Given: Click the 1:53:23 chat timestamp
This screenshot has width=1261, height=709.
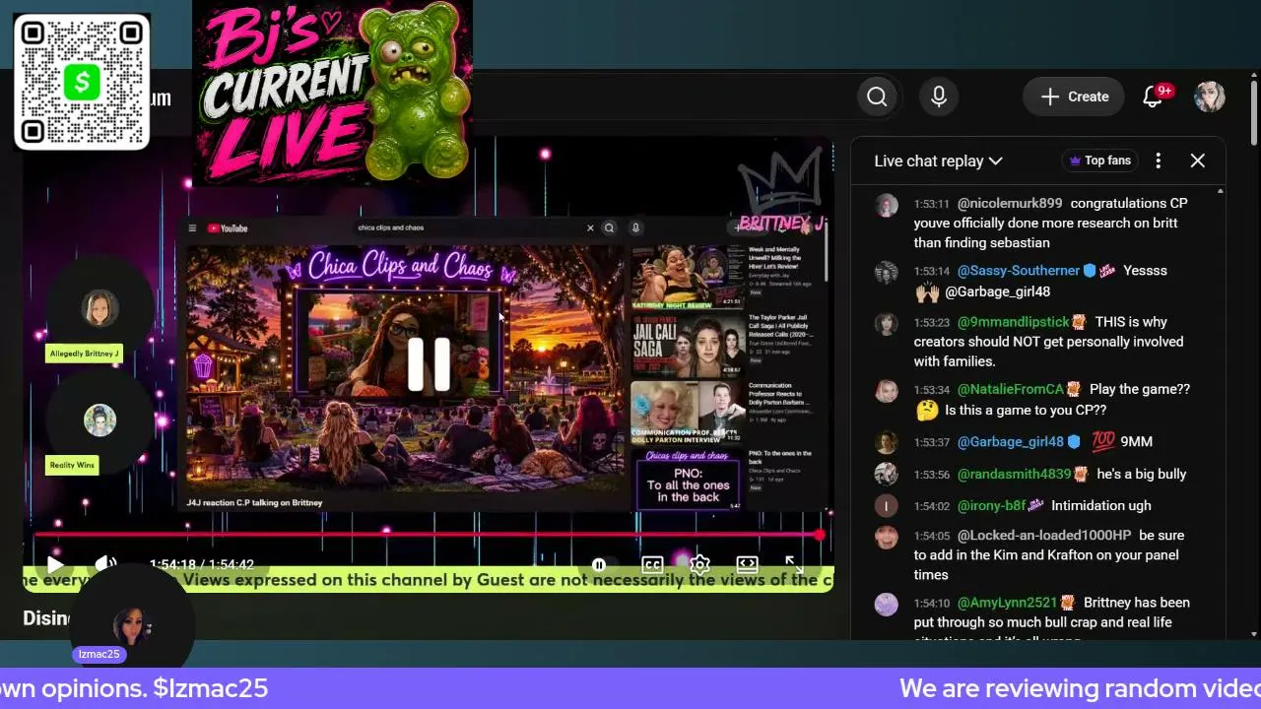Looking at the screenshot, I should pos(931,322).
